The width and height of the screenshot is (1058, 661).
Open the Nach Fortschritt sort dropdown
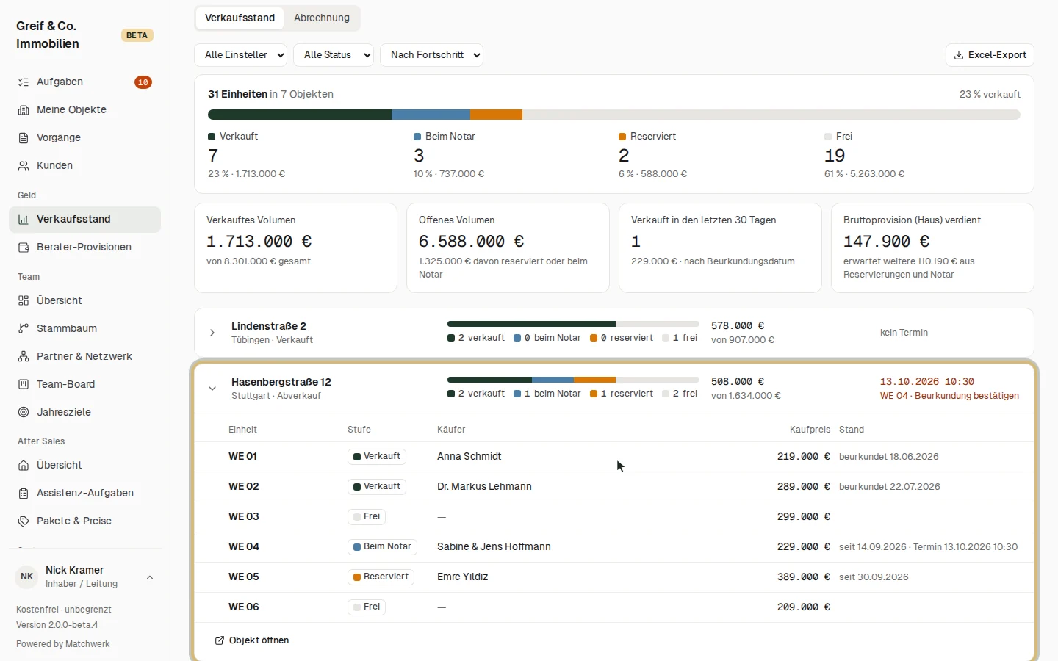[x=431, y=55]
